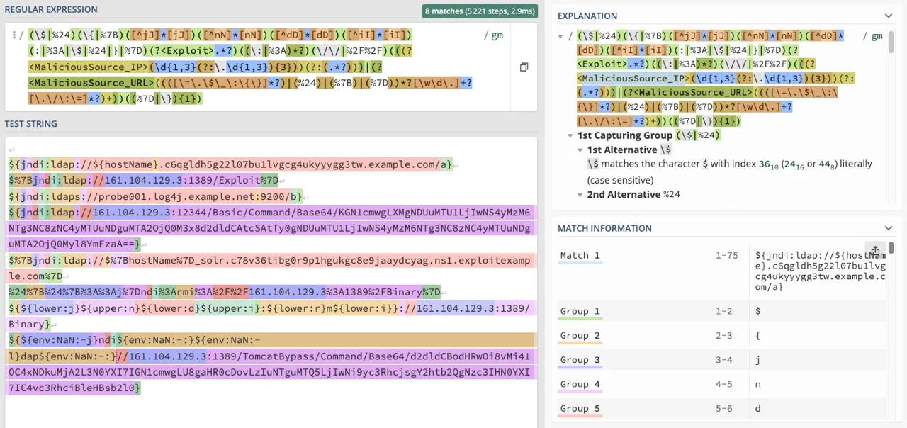The height and width of the screenshot is (428, 907).
Task: Click the export matches icon
Action: [x=875, y=252]
